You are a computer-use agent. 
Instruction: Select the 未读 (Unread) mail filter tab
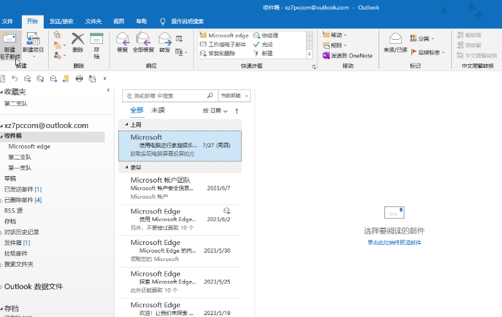tap(158, 110)
